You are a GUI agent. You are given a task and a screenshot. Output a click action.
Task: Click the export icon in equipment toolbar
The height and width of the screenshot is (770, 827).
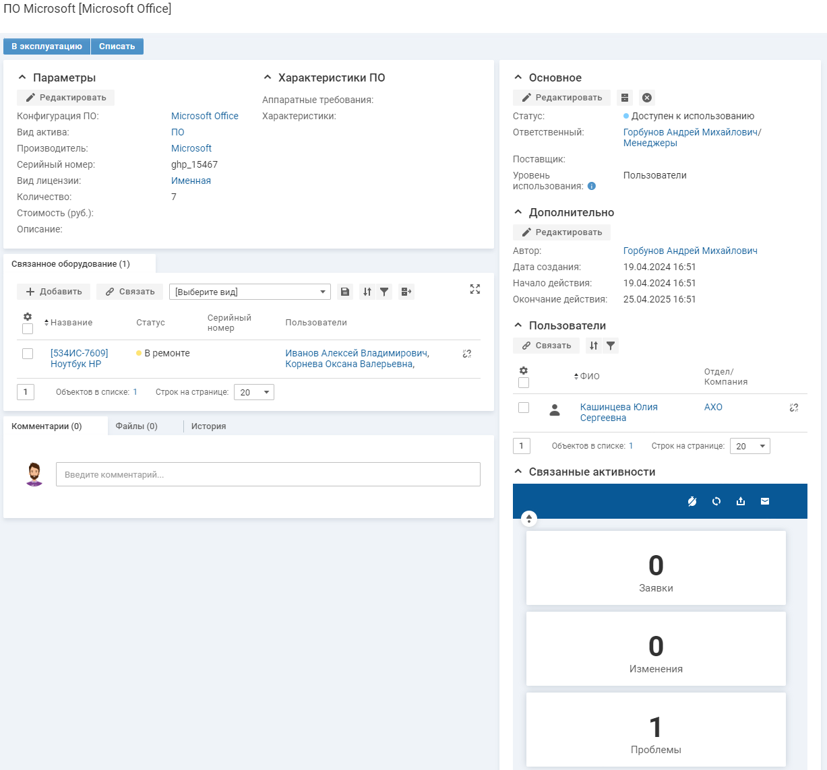pyautogui.click(x=406, y=292)
